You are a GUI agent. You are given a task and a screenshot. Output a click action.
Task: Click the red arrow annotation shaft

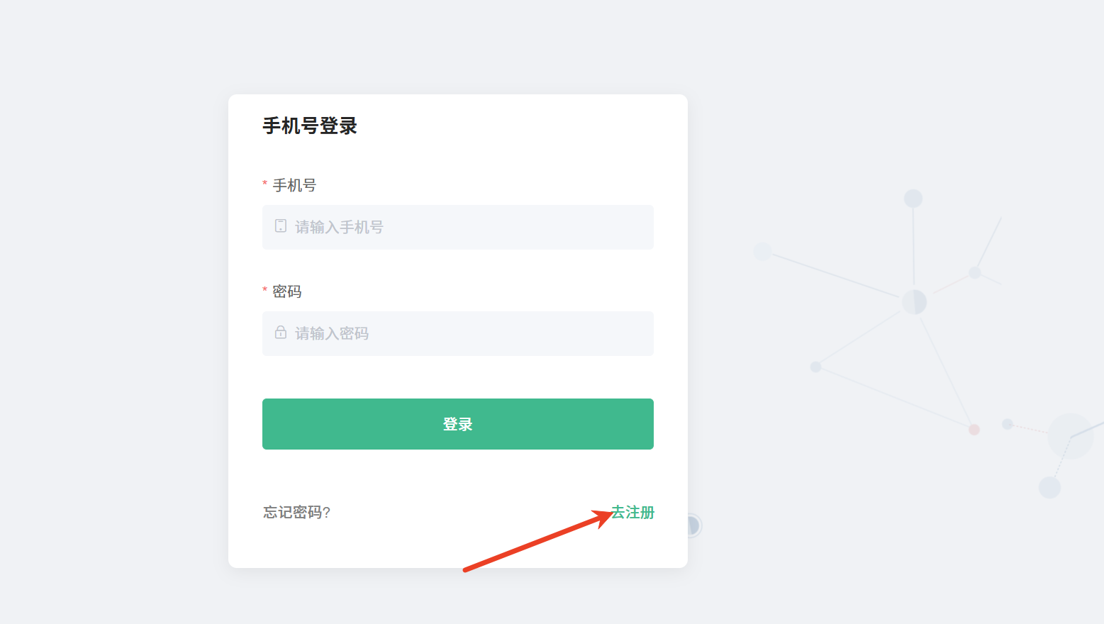tap(532, 543)
